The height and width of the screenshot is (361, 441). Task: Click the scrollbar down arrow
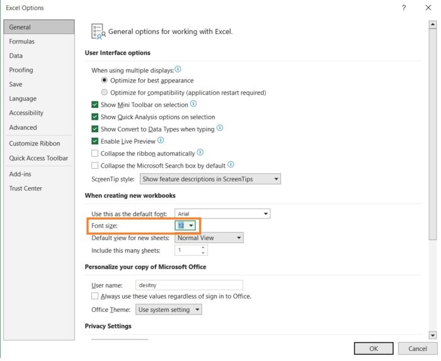pos(433,335)
